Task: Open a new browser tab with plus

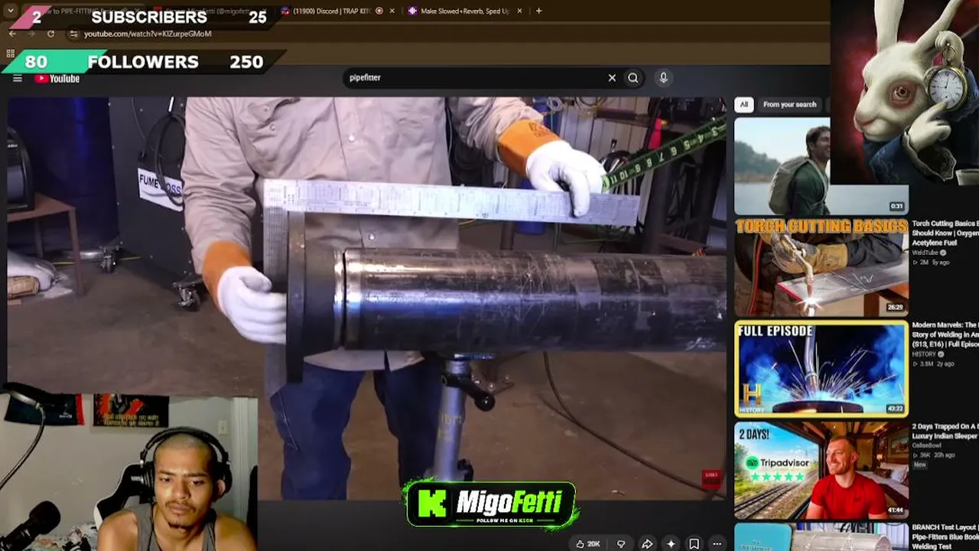Action: coord(538,11)
